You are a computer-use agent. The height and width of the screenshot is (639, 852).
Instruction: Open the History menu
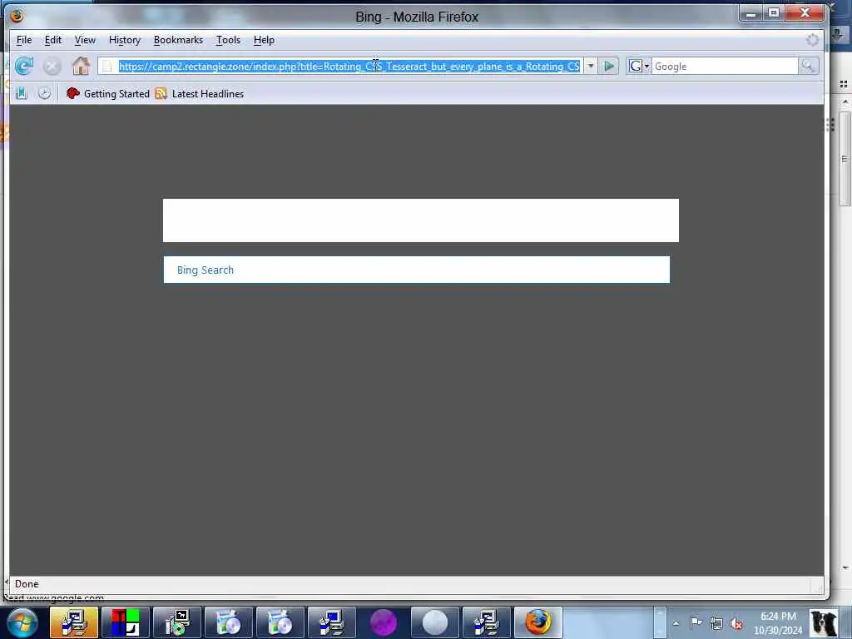125,40
